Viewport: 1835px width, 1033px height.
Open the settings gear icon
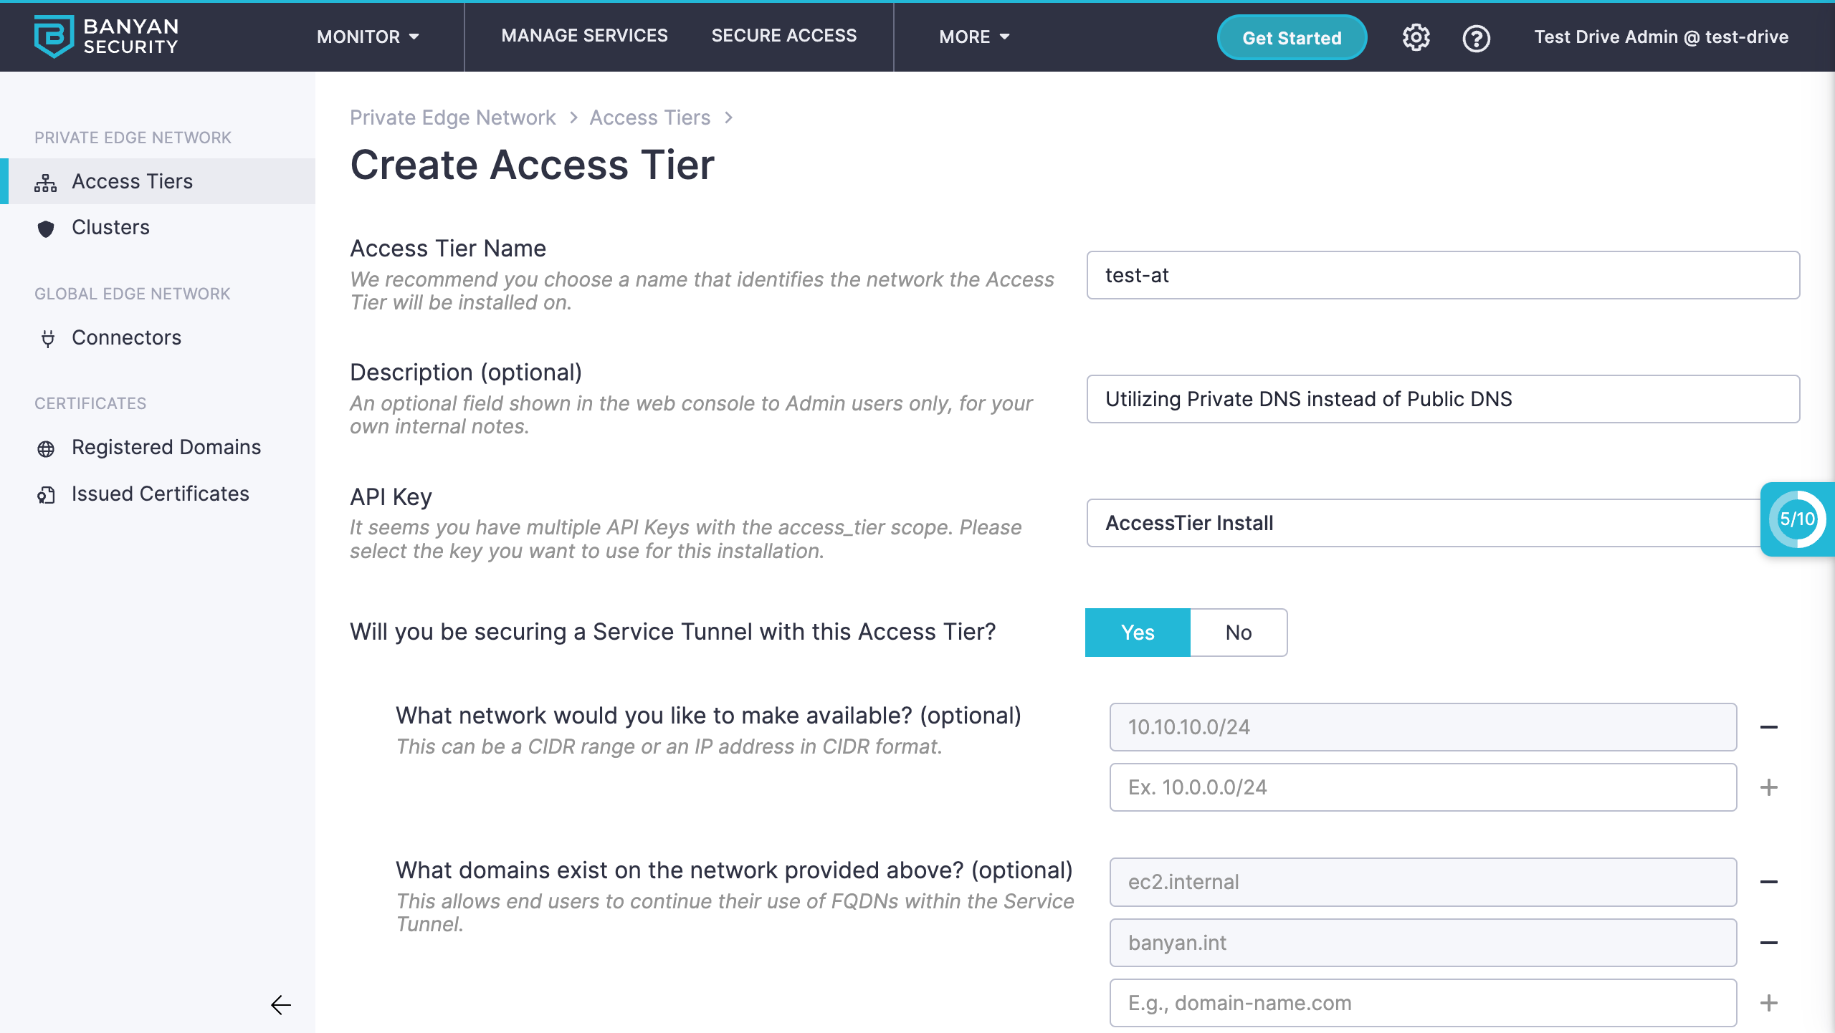click(1416, 37)
